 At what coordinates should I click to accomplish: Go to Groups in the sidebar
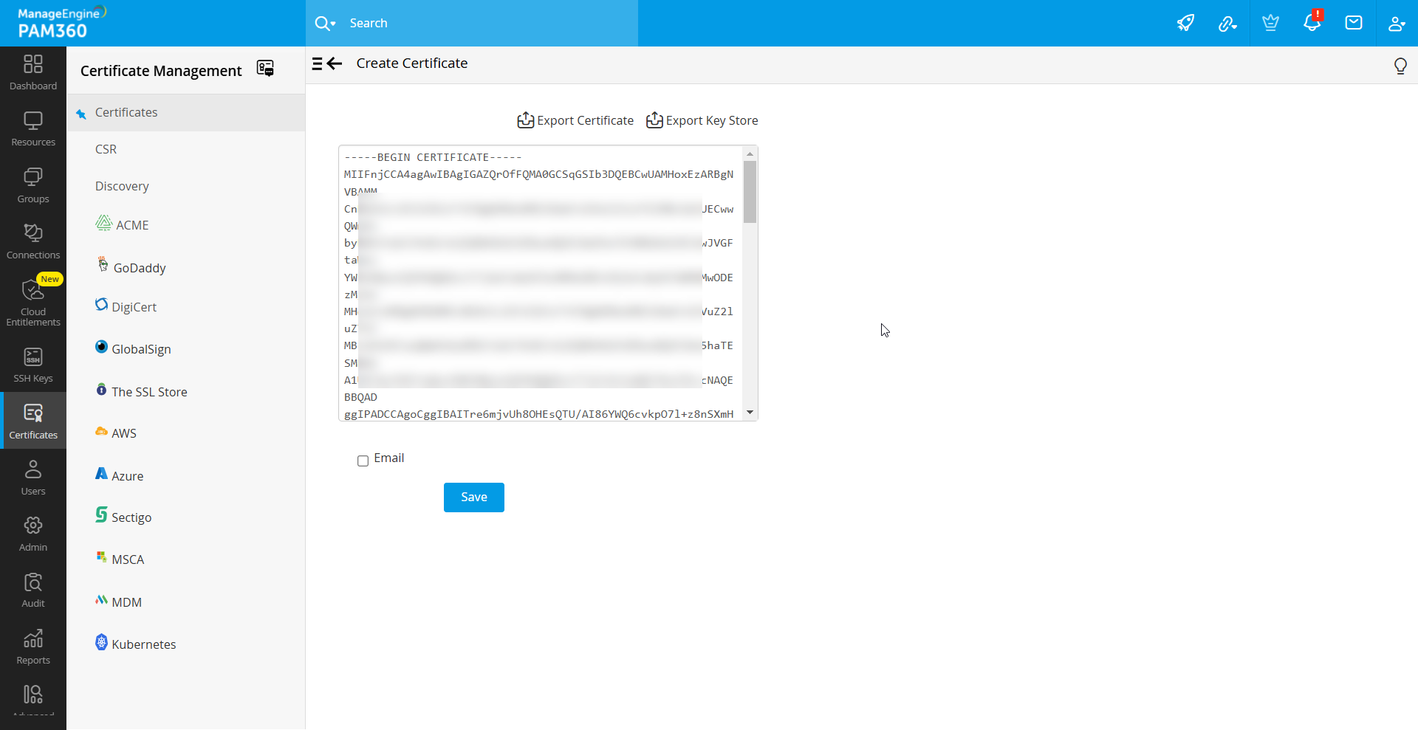[x=33, y=185]
